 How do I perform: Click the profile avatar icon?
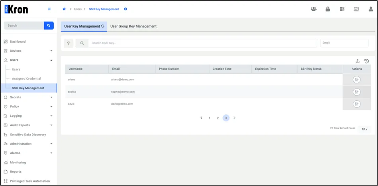click(x=370, y=9)
